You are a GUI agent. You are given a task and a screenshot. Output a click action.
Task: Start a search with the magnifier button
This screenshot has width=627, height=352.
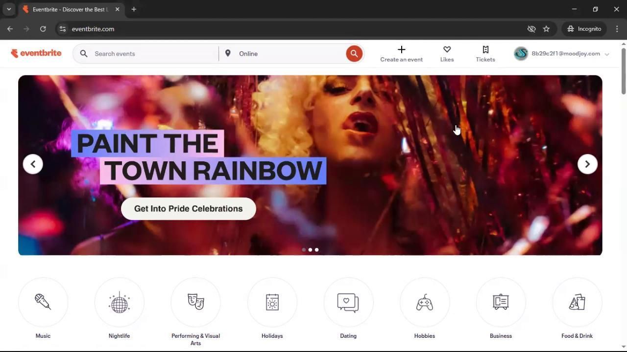pyautogui.click(x=354, y=53)
